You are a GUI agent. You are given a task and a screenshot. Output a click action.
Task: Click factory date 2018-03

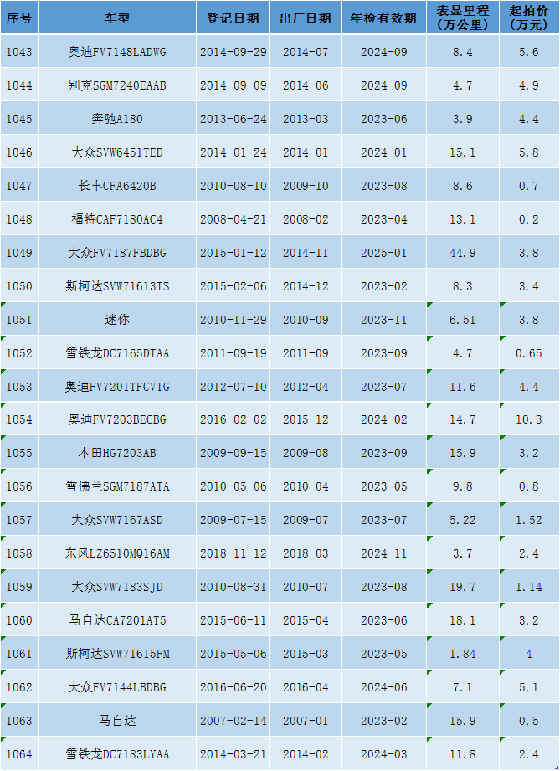(x=306, y=553)
